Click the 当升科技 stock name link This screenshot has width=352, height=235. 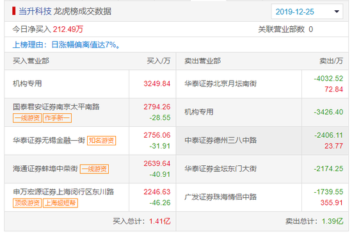pos(35,12)
